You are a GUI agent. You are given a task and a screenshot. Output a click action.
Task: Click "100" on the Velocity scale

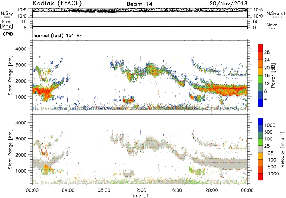tap(268, 139)
